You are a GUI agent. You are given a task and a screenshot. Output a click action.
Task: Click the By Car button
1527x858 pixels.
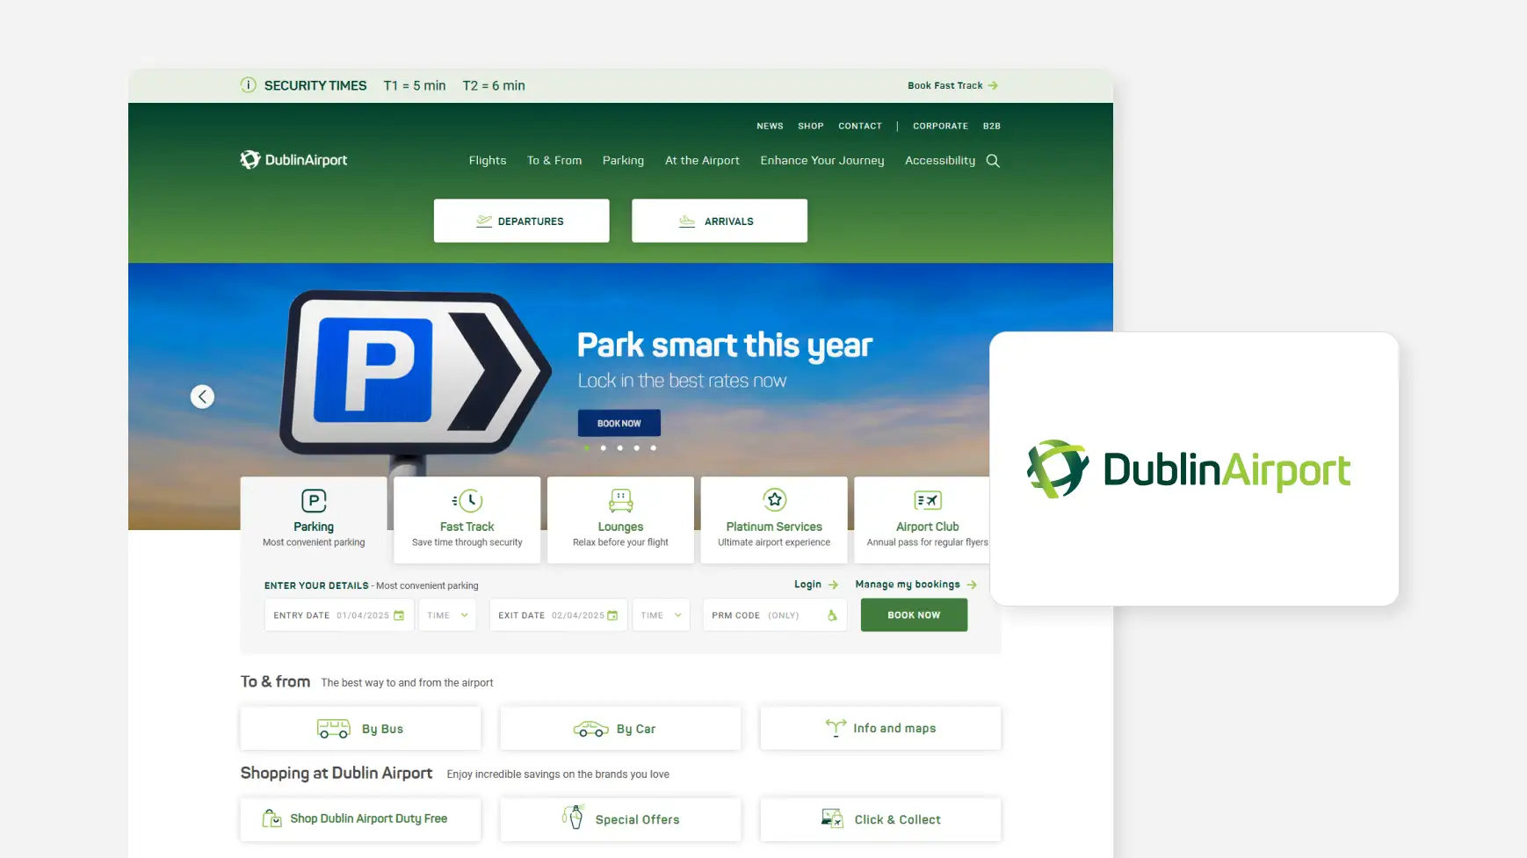coord(620,729)
